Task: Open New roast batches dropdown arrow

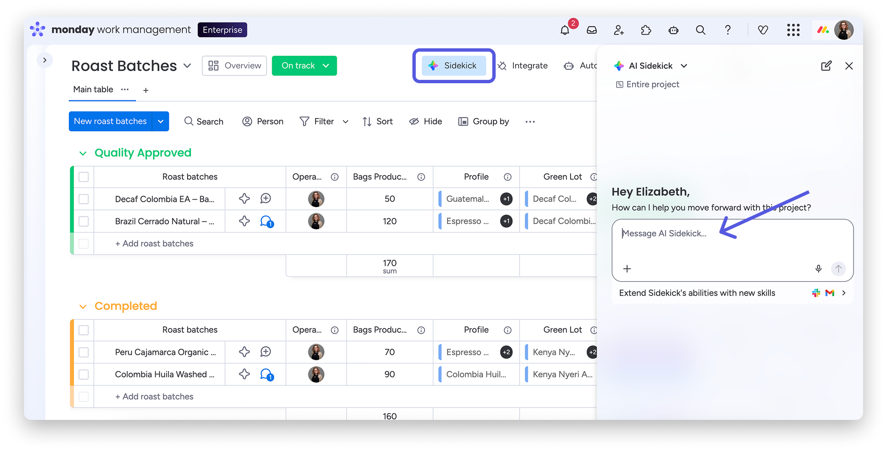Action: (161, 121)
